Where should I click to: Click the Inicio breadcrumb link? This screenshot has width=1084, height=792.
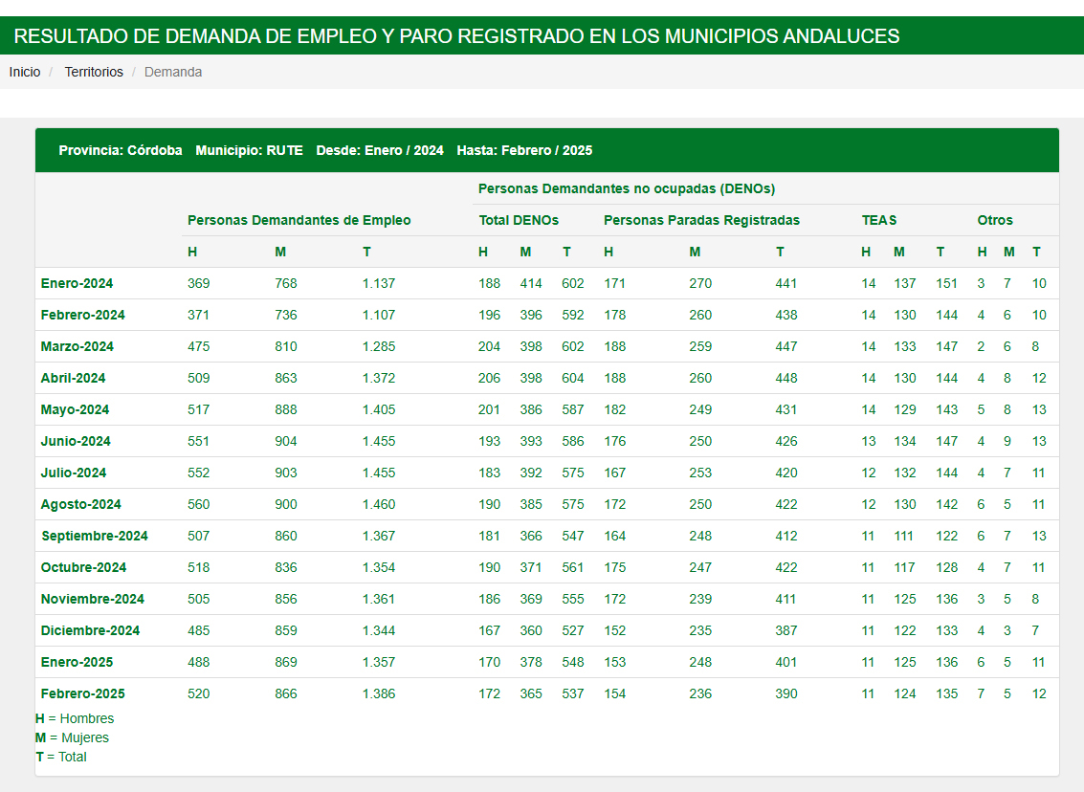point(25,72)
